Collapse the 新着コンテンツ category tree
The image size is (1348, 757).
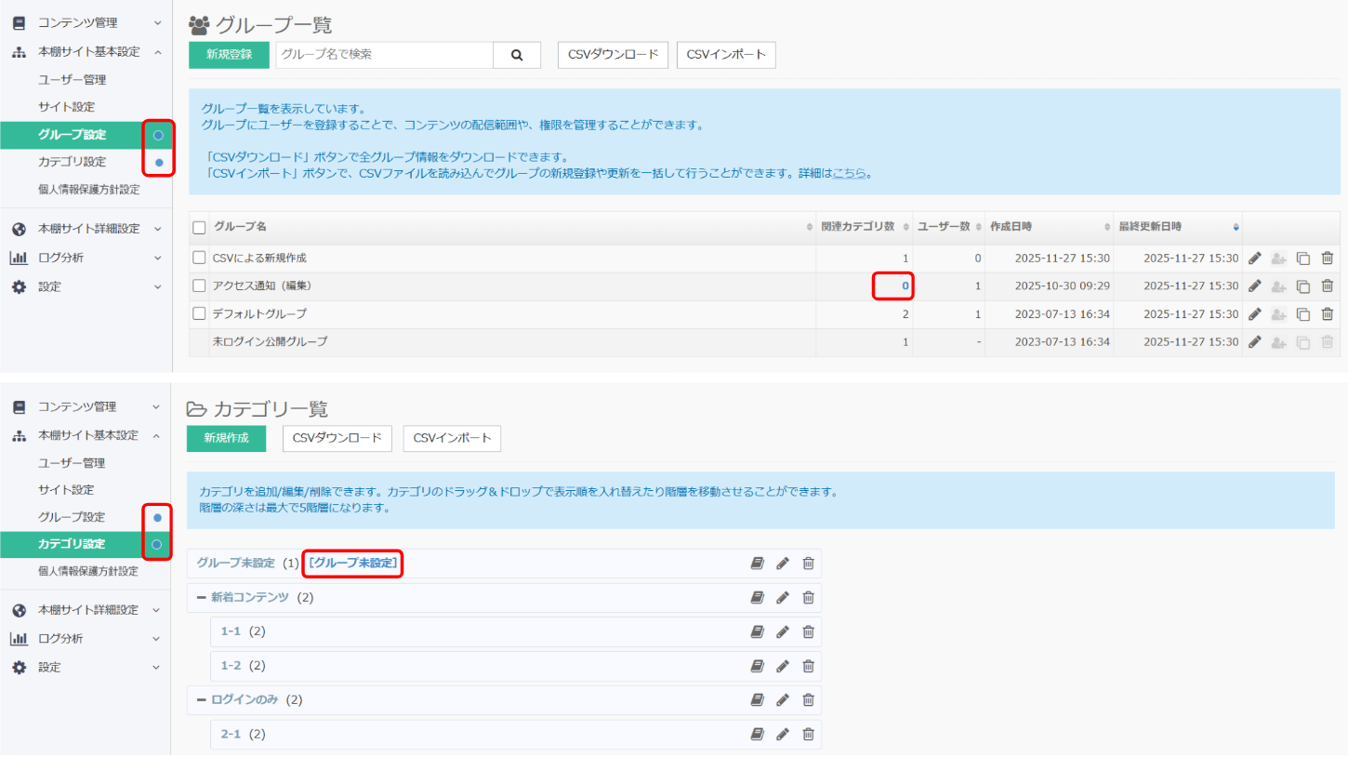(x=201, y=597)
